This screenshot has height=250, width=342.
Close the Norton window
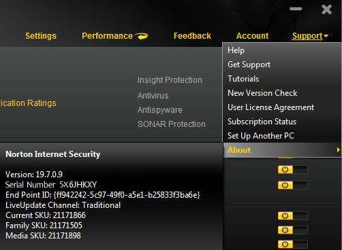pyautogui.click(x=326, y=10)
